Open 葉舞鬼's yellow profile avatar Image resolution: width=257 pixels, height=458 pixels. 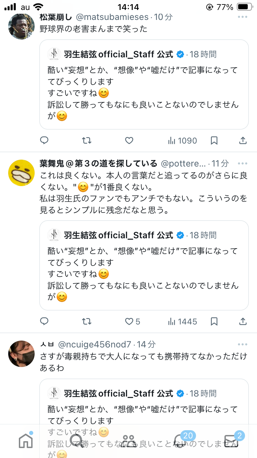coord(21,173)
